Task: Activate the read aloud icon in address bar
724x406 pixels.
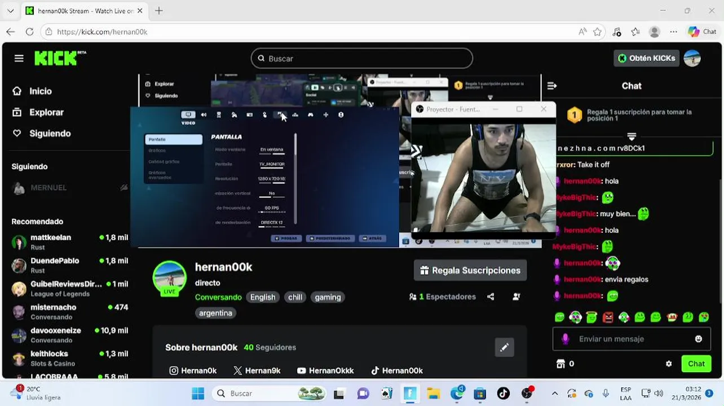Action: [582, 32]
